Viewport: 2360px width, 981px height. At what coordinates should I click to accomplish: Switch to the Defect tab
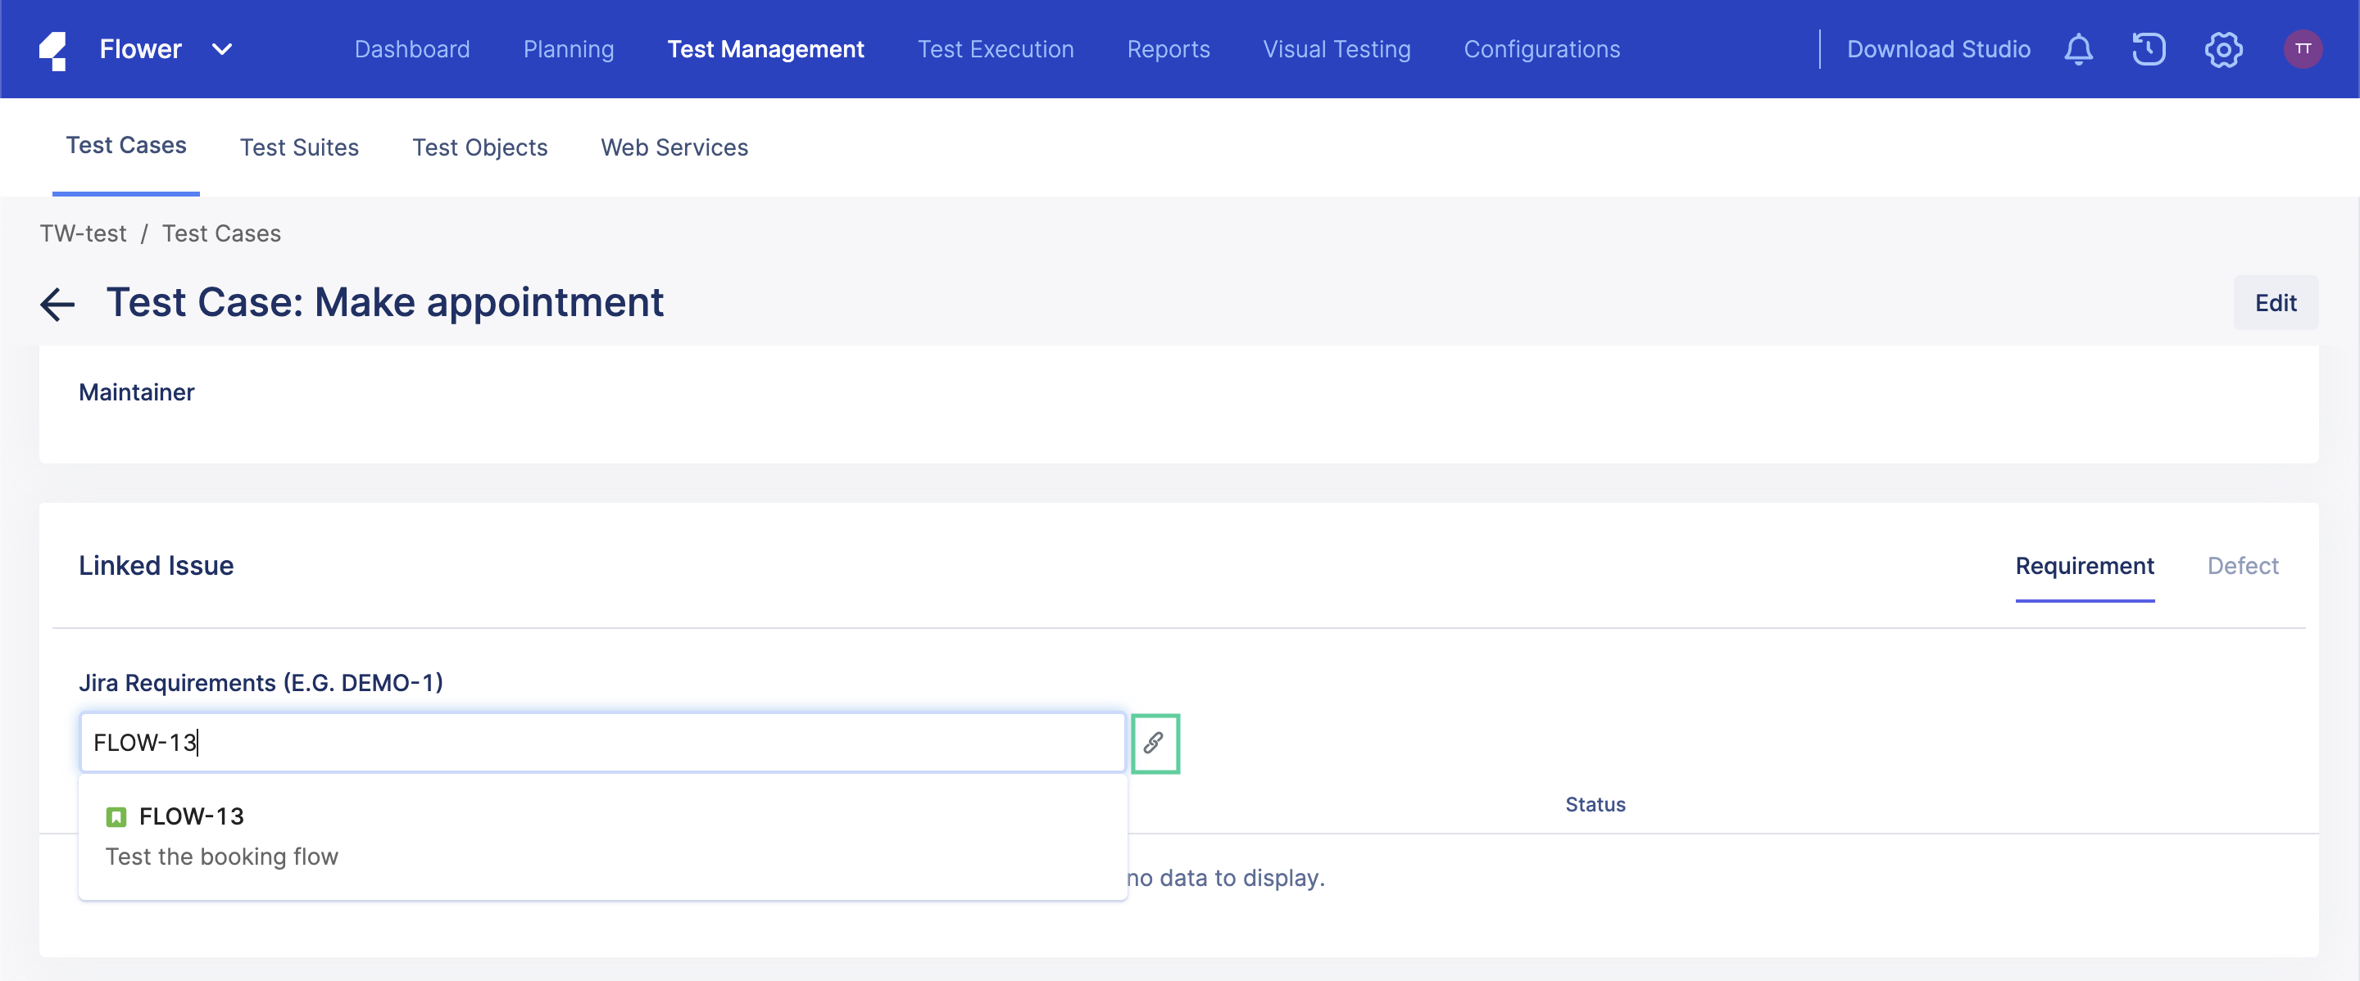coord(2242,566)
